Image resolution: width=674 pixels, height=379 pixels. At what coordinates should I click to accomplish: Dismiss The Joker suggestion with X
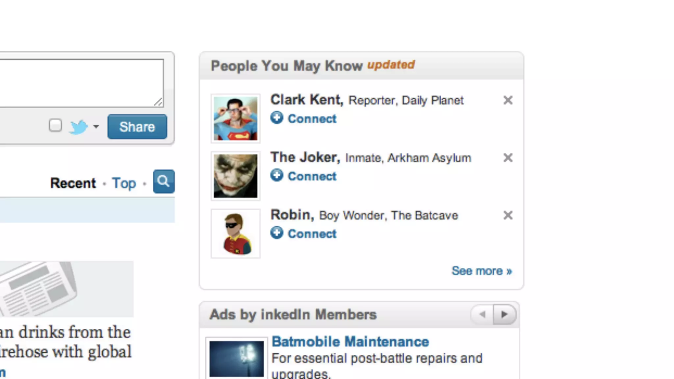click(508, 158)
